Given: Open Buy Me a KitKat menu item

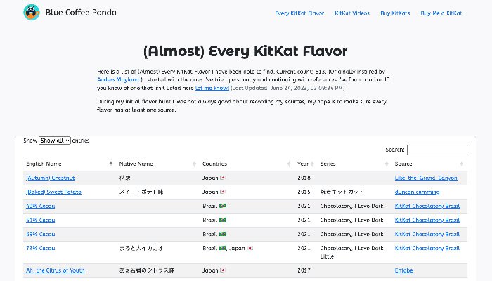Looking at the screenshot, I should tap(441, 13).
